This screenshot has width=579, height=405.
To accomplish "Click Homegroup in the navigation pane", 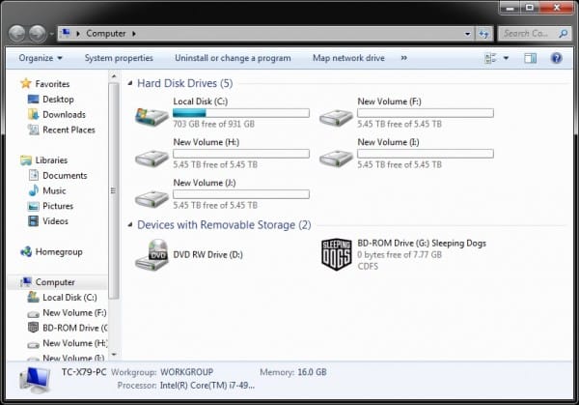I will pyautogui.click(x=59, y=252).
